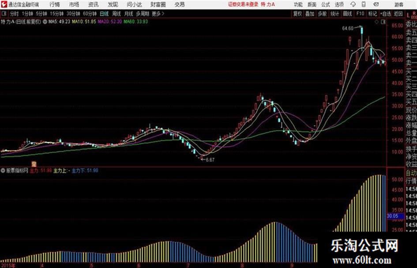Click the 2015年 date axis label
417x268 pixels.
point(8,265)
